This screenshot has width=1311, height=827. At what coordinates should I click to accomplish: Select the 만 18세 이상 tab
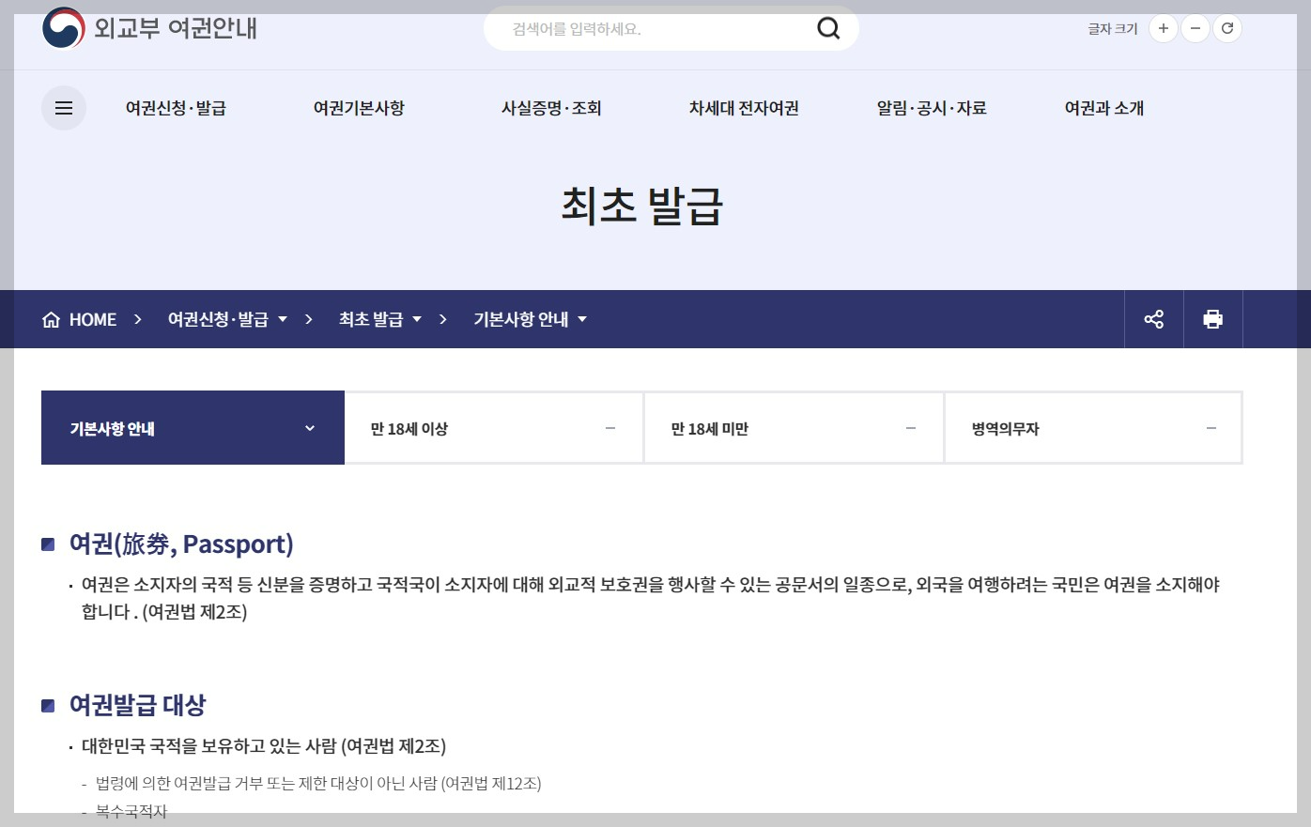coord(494,428)
